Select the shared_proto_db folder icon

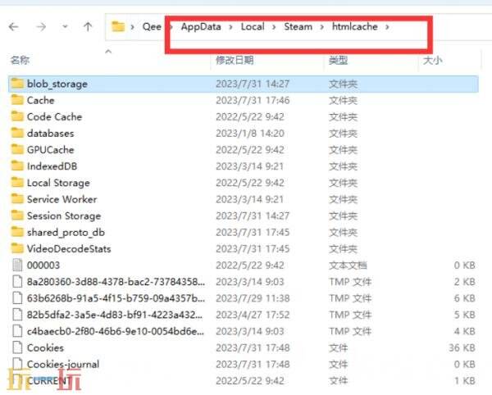point(17,232)
